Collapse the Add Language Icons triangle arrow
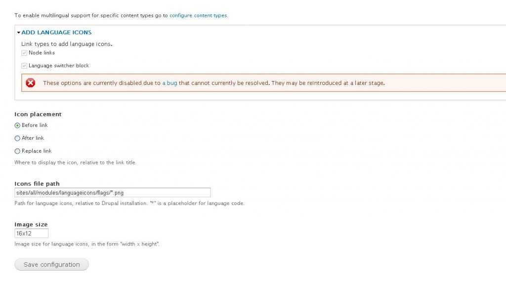The width and height of the screenshot is (506, 286). pos(19,33)
